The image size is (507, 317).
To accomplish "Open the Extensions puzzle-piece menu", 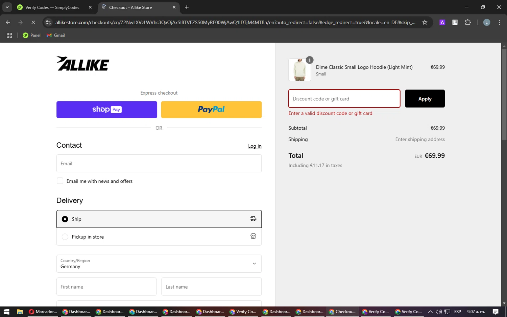I will coord(468,22).
